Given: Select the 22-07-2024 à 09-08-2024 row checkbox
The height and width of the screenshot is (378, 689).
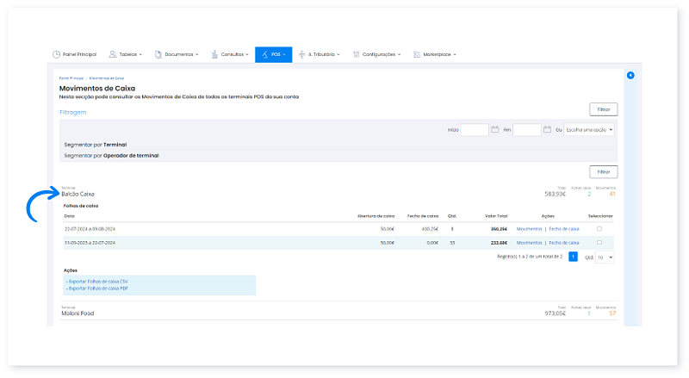Looking at the screenshot, I should [599, 229].
